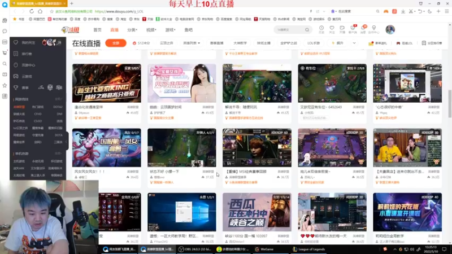Open the stream titled 解说手哥：随便玩玩
Screen dimensions: 452x254
click(x=241, y=107)
